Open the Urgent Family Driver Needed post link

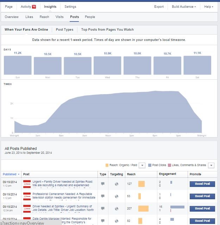click(63, 183)
